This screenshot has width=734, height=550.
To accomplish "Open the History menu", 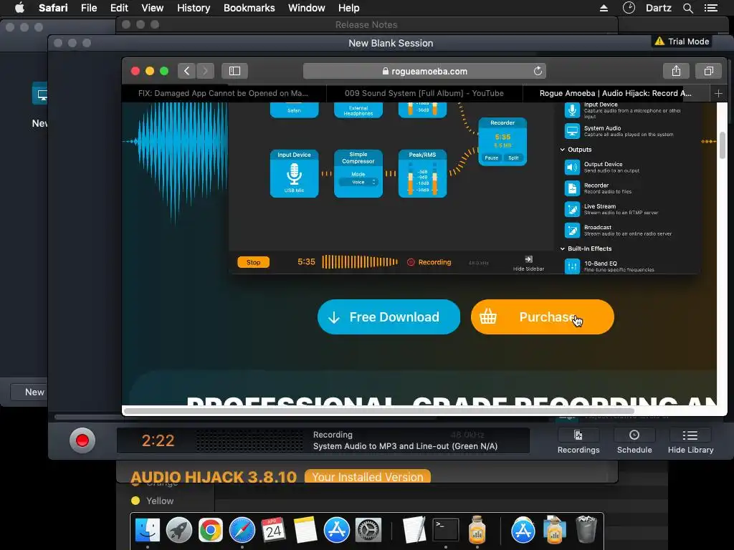I will (194, 8).
